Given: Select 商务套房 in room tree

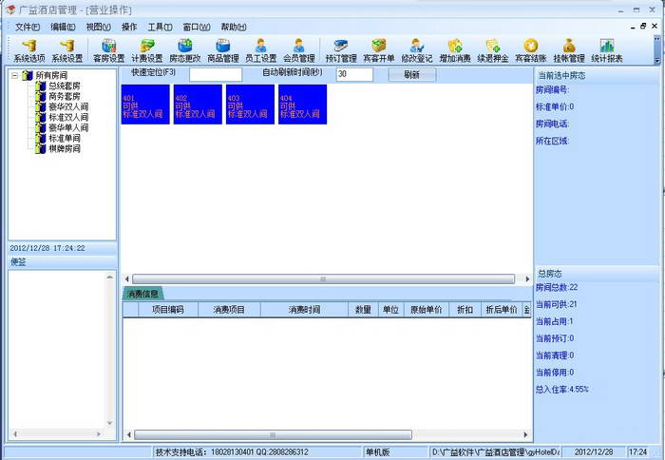Looking at the screenshot, I should point(65,96).
